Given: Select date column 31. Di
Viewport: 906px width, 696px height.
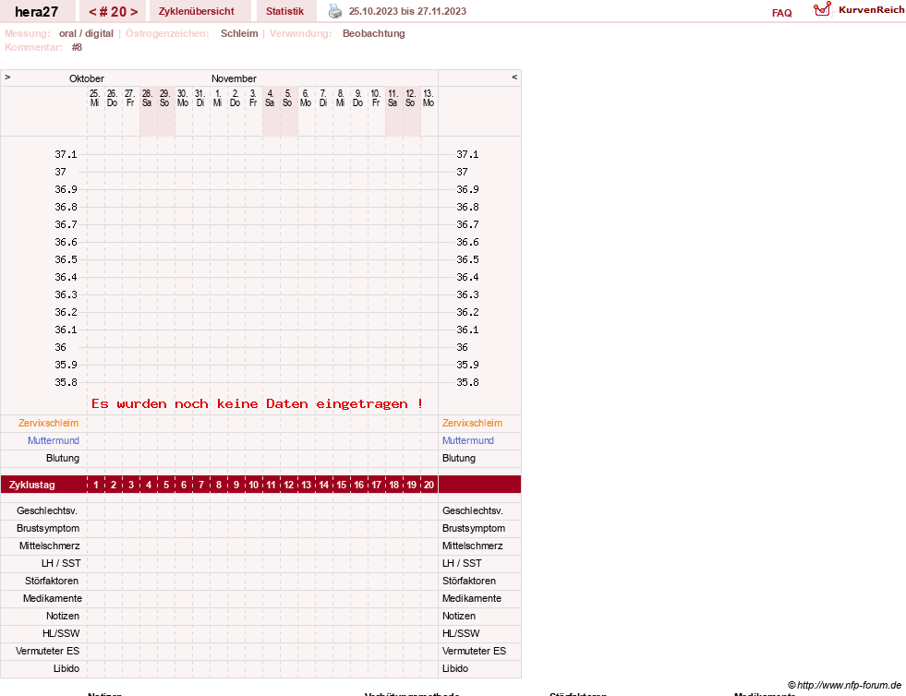Looking at the screenshot, I should [x=199, y=98].
